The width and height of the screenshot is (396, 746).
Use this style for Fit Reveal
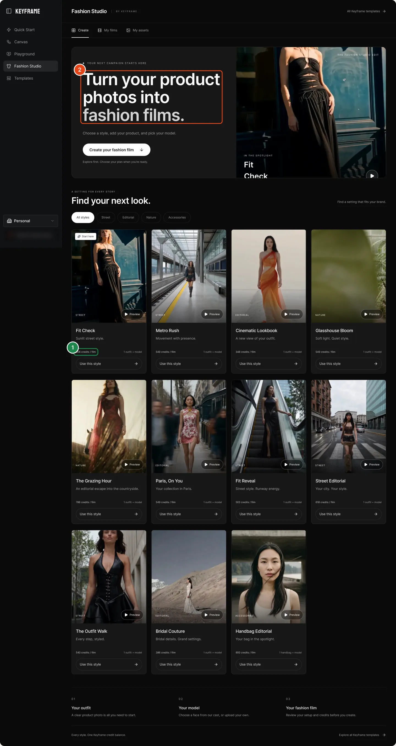268,514
